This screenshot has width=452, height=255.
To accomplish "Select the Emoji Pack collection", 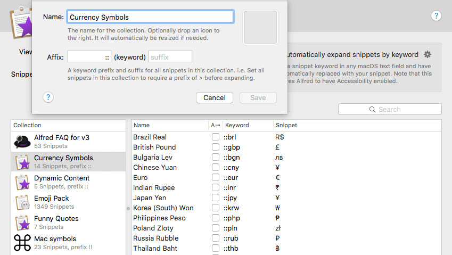I will tap(68, 202).
